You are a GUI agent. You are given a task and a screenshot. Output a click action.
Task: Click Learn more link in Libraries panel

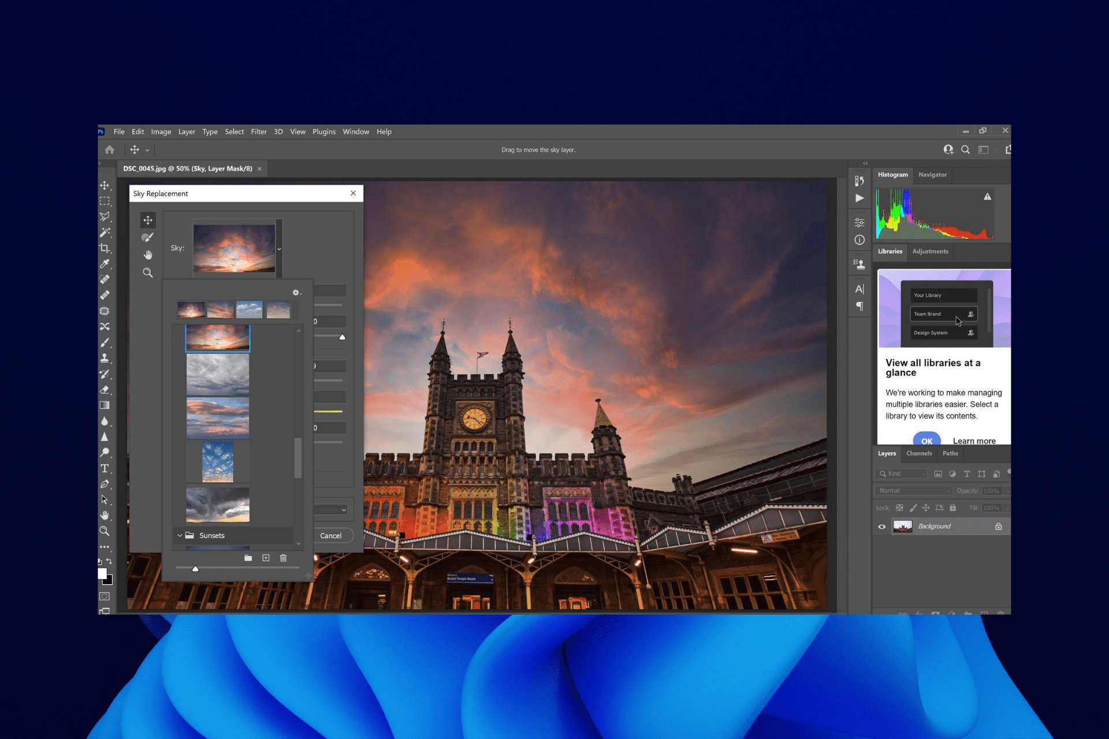tap(974, 439)
